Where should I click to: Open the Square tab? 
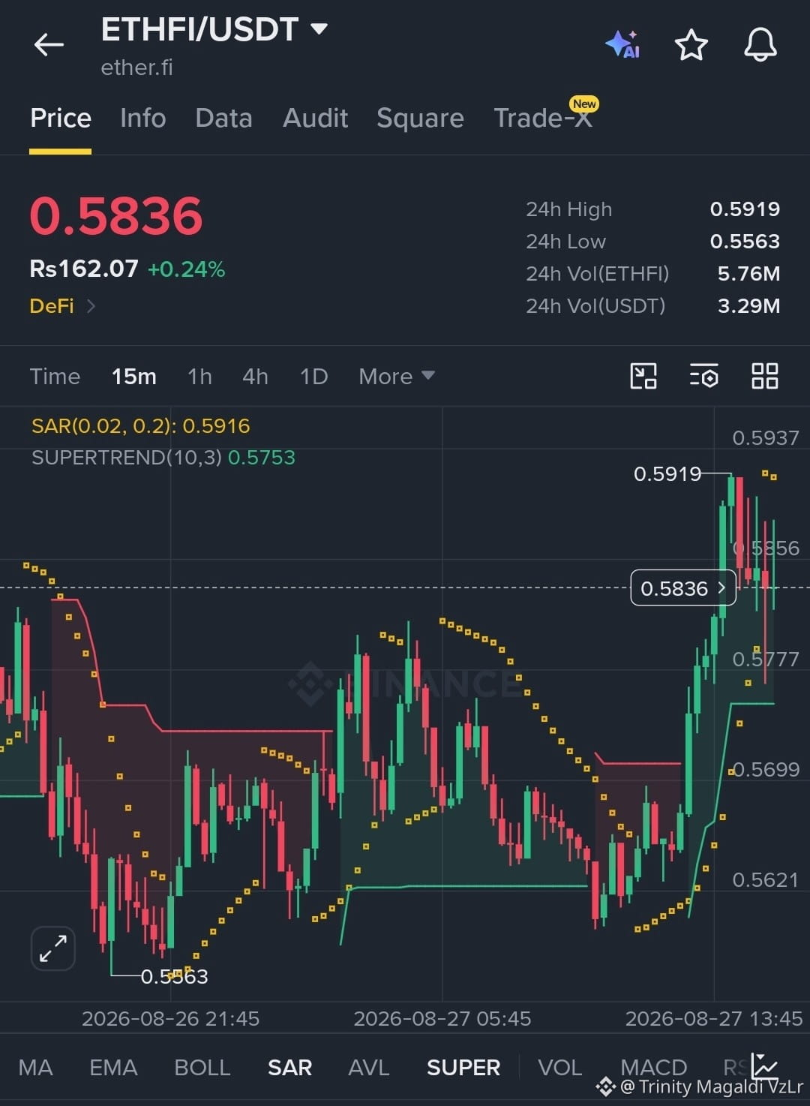tap(420, 118)
